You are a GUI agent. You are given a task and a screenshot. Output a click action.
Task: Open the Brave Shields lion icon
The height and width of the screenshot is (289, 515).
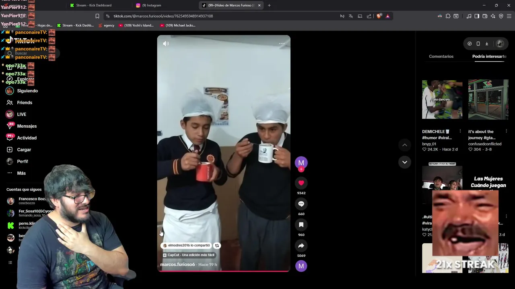[x=379, y=16]
